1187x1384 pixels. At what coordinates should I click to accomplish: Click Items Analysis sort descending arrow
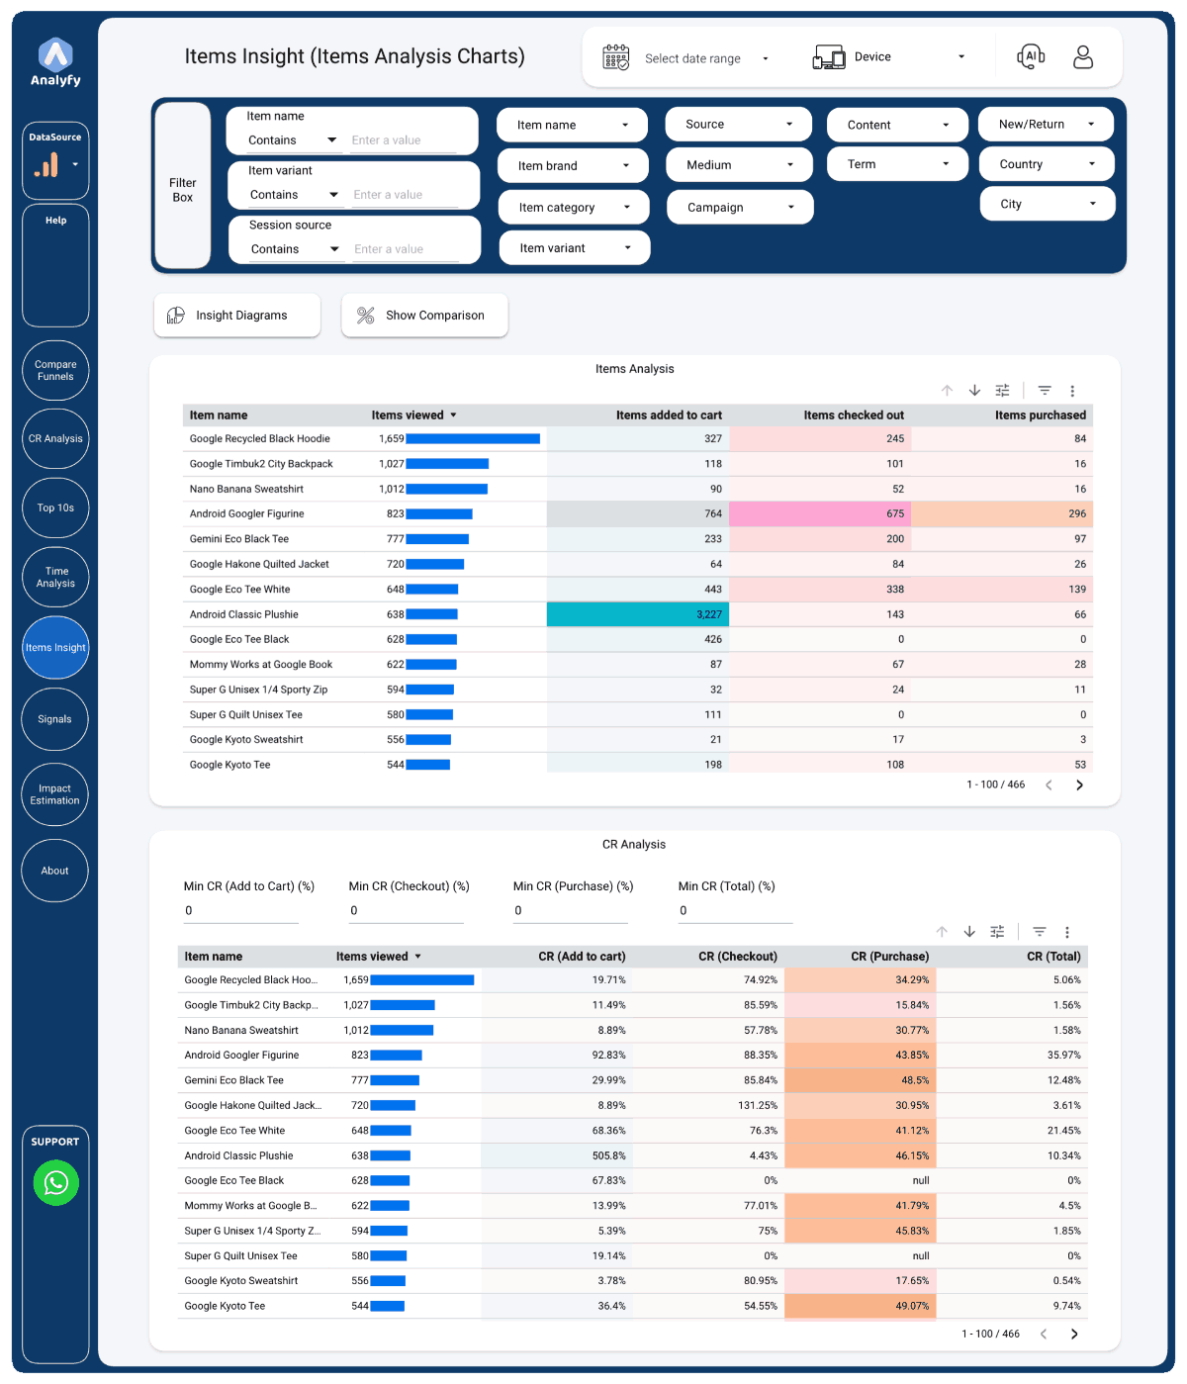[x=974, y=391]
